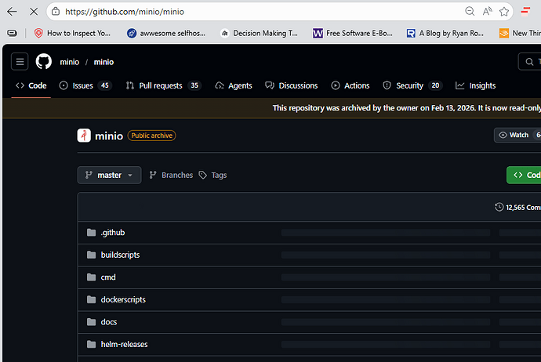Screen dimensions: 541x362
Task: Stop page loading with X button
Action: [32, 12]
